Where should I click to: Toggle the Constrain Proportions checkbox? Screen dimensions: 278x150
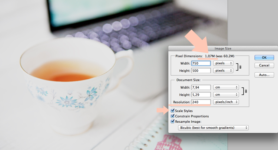point(172,116)
